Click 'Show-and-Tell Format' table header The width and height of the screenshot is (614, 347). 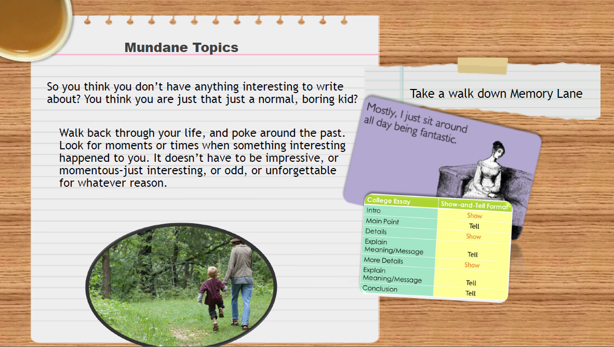[474, 205]
